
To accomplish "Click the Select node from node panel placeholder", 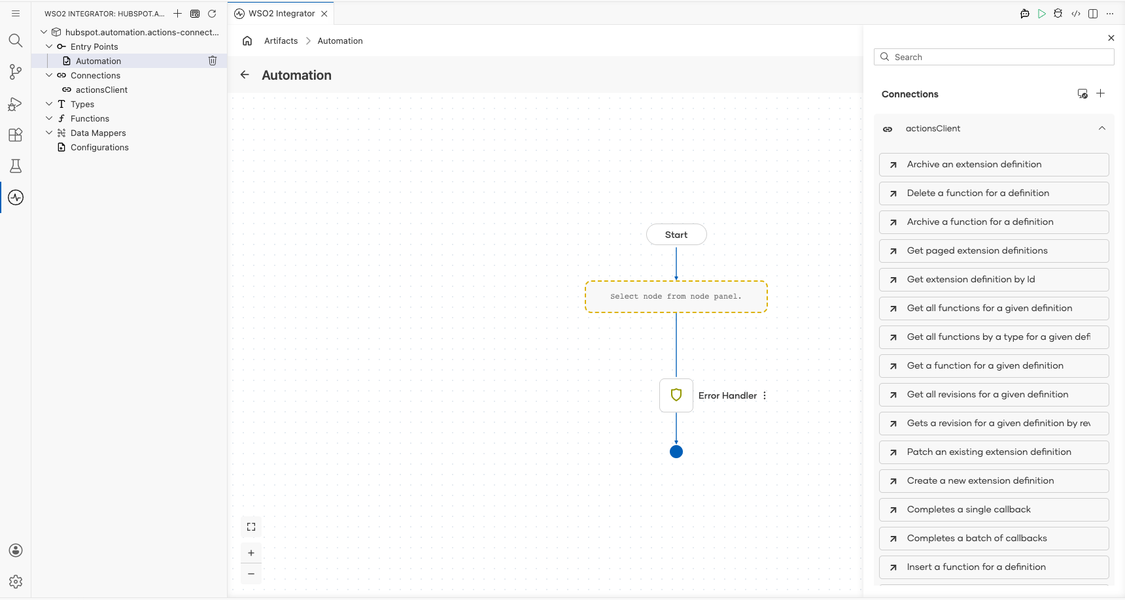I will coord(676,297).
